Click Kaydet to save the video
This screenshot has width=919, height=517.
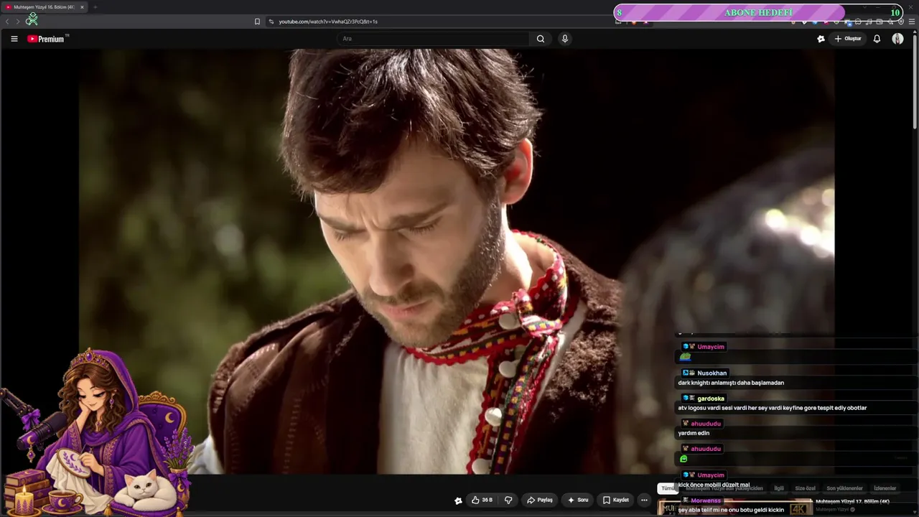pos(616,500)
